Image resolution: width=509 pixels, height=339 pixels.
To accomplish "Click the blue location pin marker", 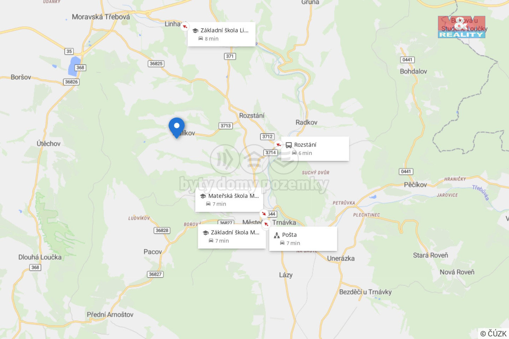I will click(176, 128).
